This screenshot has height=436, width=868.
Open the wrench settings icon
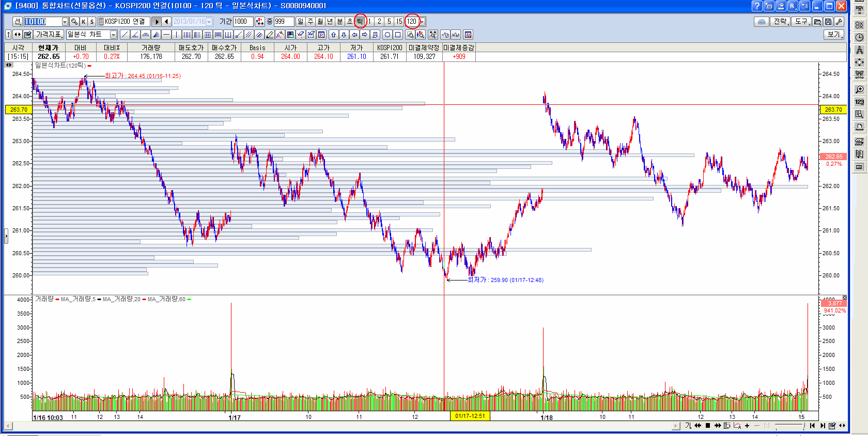[839, 22]
